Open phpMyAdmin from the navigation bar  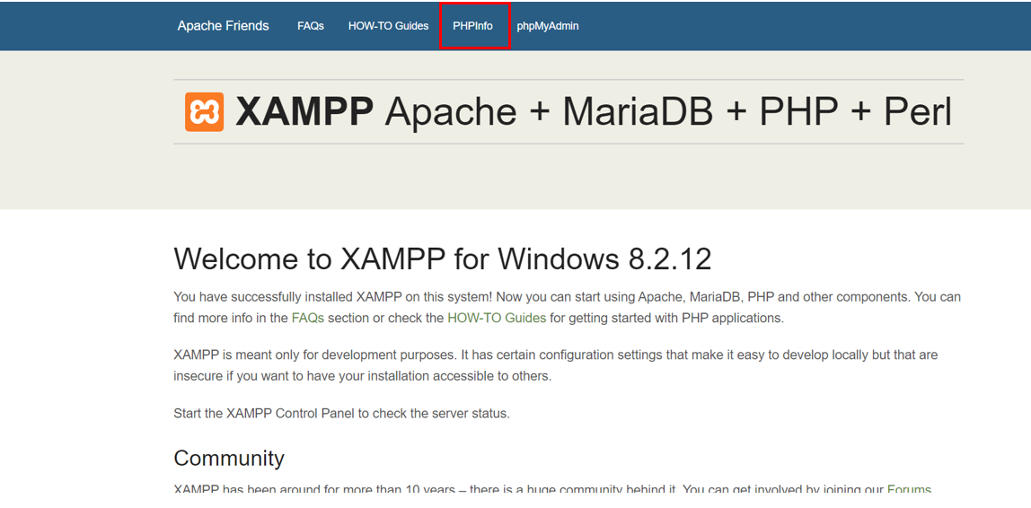click(x=548, y=26)
